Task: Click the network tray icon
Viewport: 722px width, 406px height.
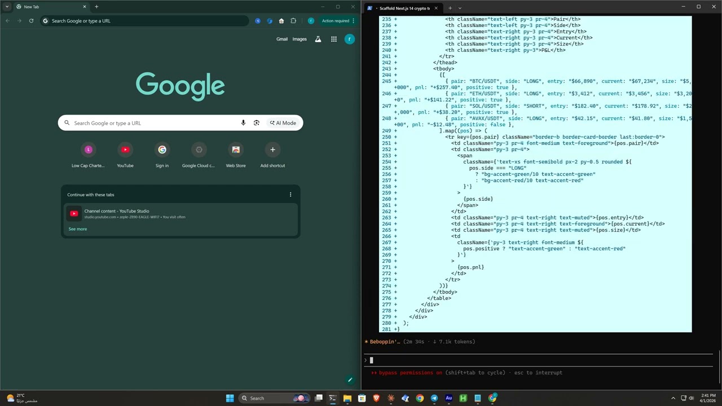Action: tap(684, 398)
